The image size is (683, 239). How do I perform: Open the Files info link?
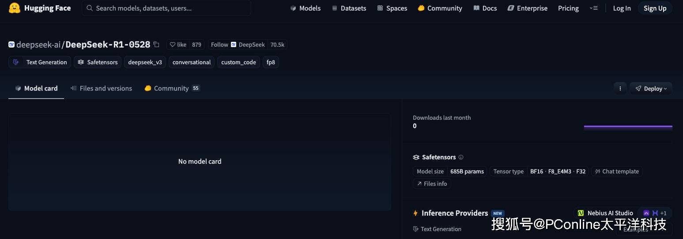(432, 184)
